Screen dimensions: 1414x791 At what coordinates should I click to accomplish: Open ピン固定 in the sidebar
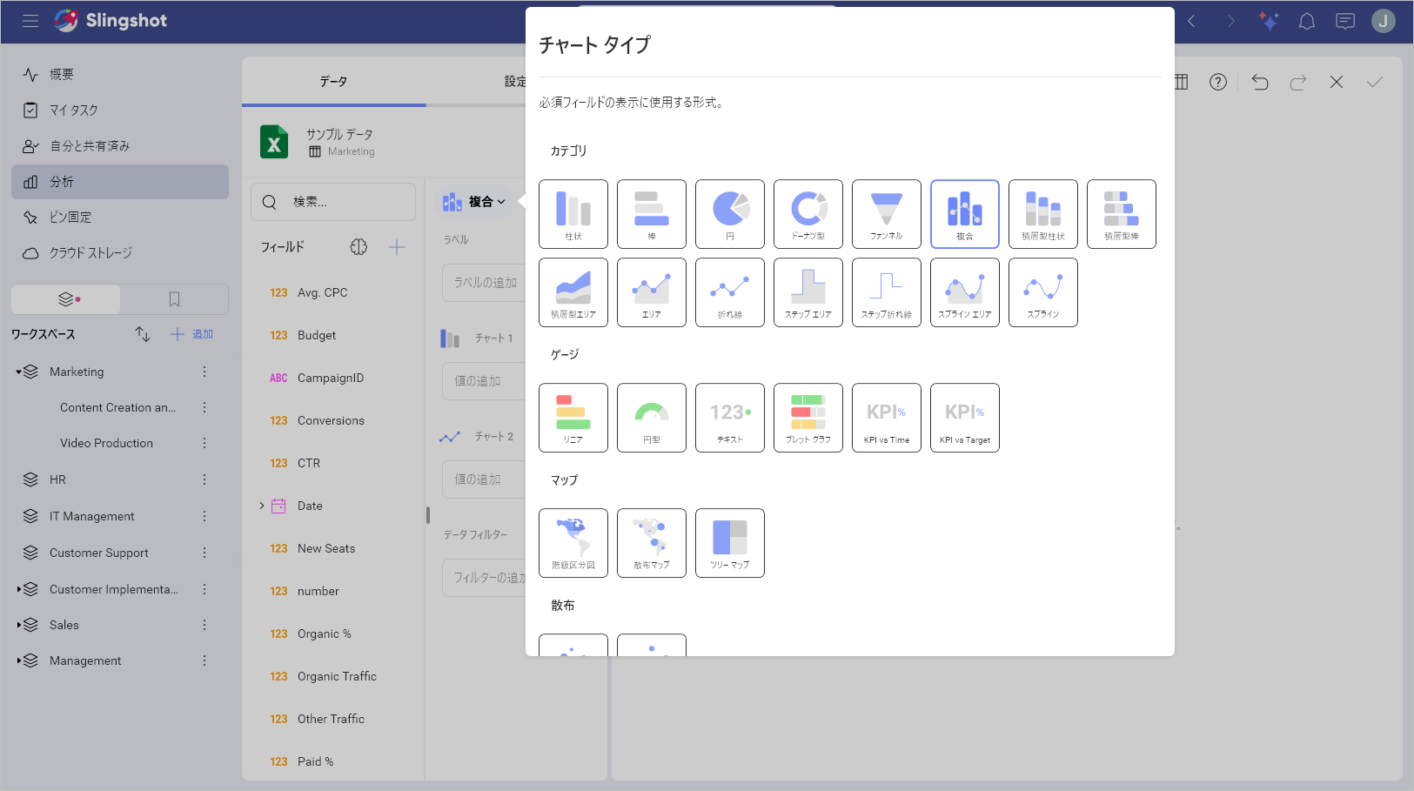pyautogui.click(x=120, y=218)
